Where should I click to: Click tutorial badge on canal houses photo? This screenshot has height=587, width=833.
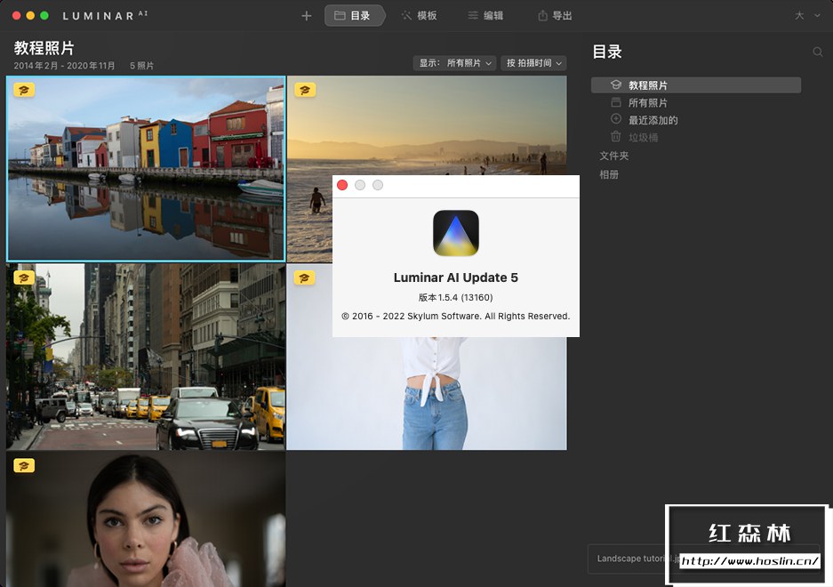click(x=24, y=90)
